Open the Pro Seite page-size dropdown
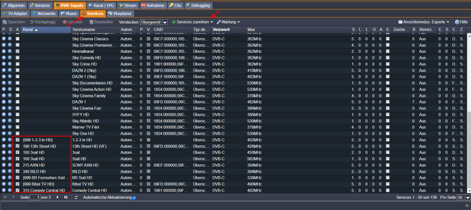 point(467,197)
